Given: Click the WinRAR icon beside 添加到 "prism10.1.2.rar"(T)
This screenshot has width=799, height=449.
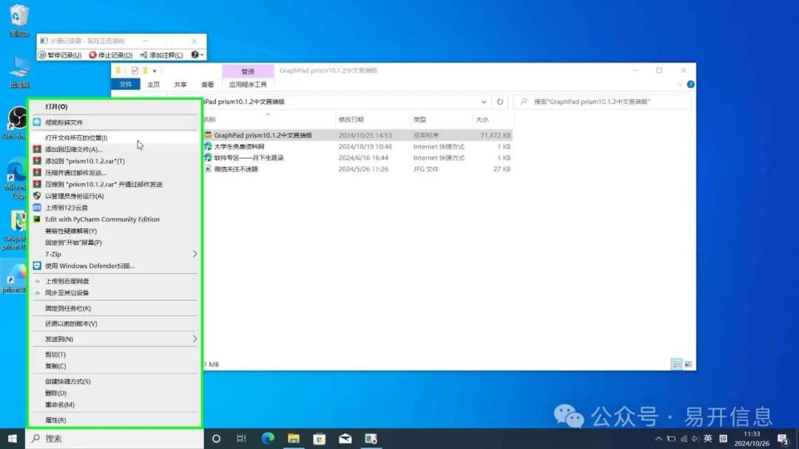Looking at the screenshot, I should (x=37, y=161).
